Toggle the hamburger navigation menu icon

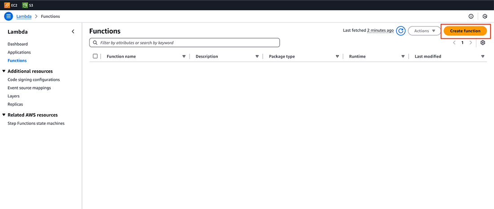point(9,16)
